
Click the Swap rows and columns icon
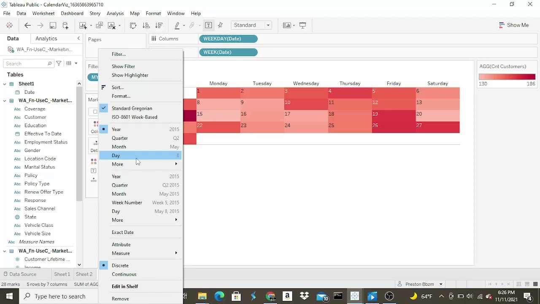click(x=133, y=25)
